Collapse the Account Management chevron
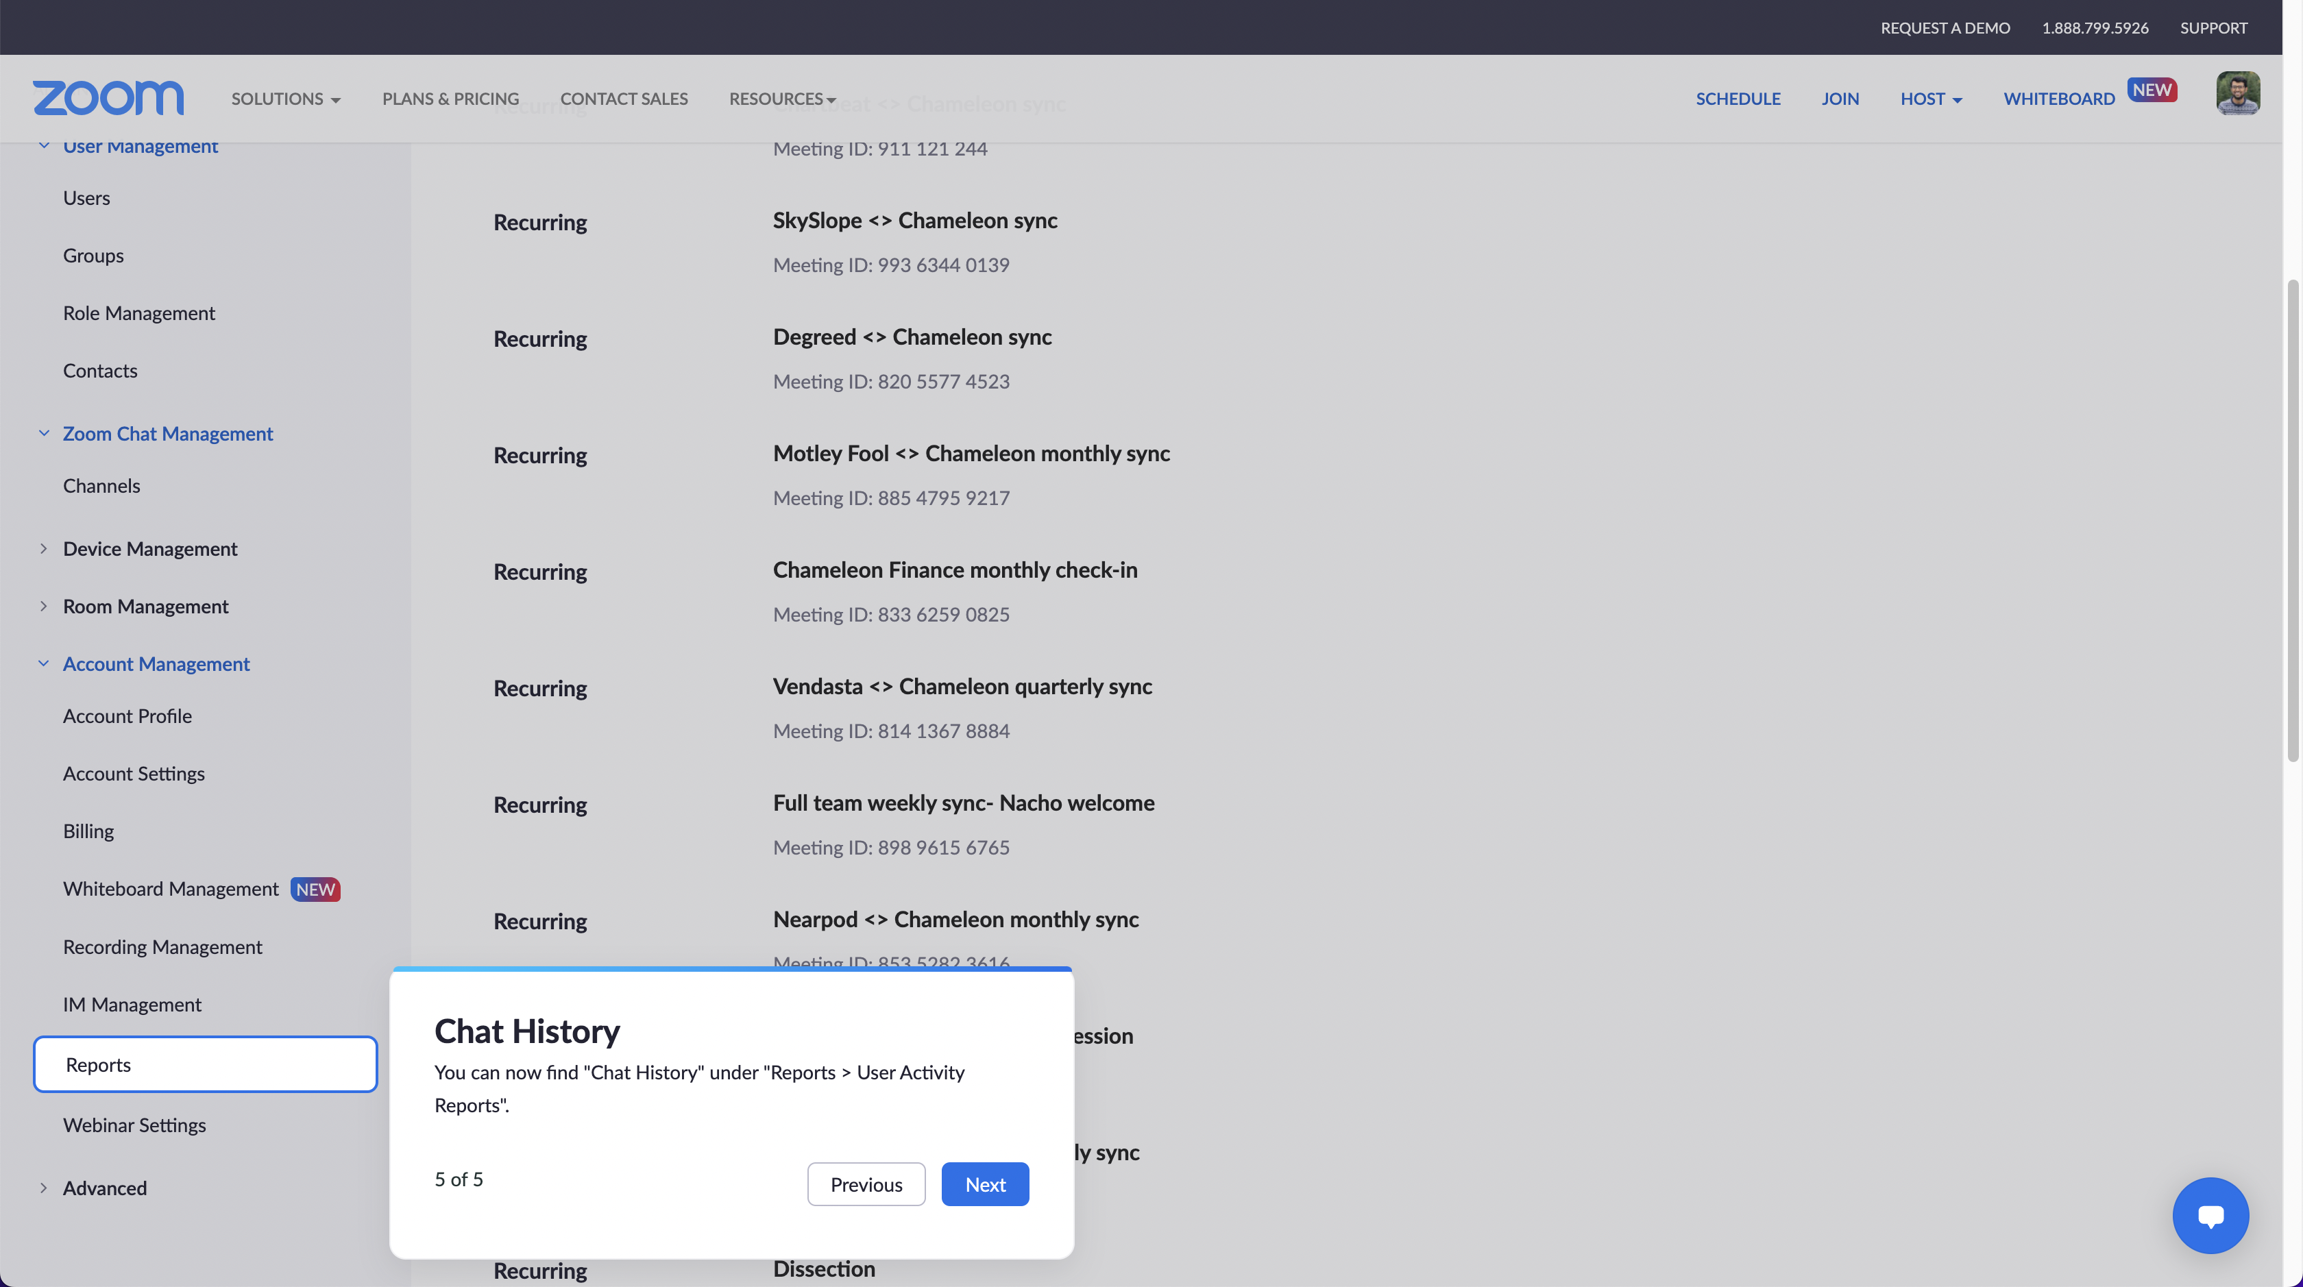 tap(43, 664)
